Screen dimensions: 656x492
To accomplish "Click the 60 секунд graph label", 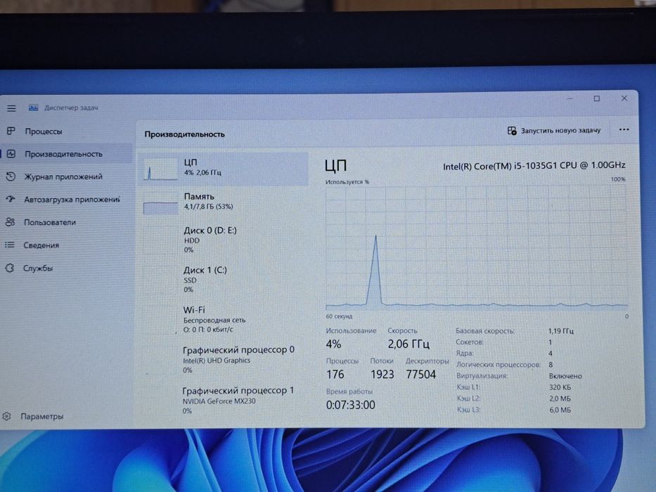I will pyautogui.click(x=339, y=316).
